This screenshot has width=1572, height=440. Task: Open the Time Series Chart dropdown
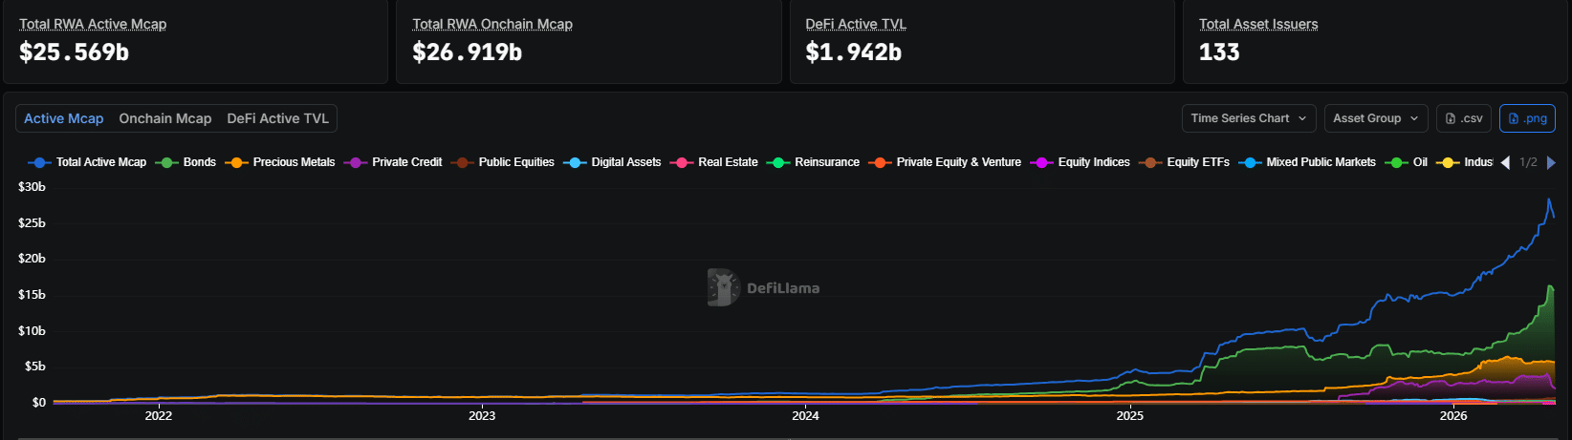pos(1248,118)
